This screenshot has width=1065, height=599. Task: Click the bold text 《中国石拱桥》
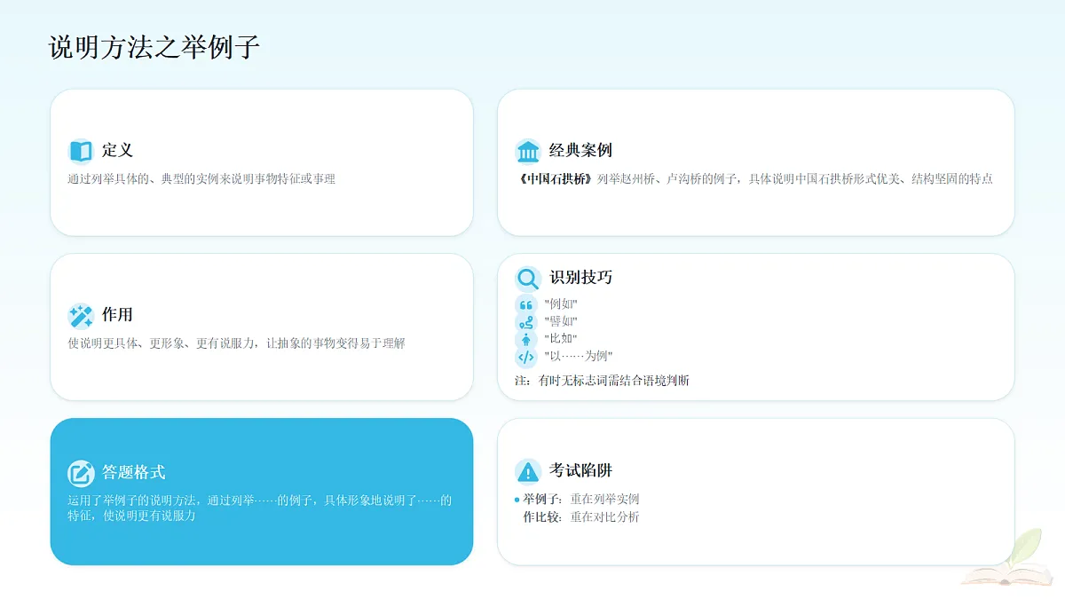(x=555, y=179)
